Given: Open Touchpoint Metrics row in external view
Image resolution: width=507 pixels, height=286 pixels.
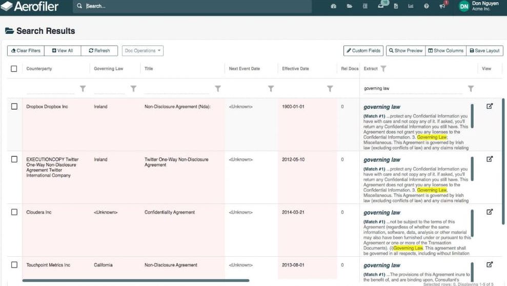Looking at the screenshot, I should (490, 264).
